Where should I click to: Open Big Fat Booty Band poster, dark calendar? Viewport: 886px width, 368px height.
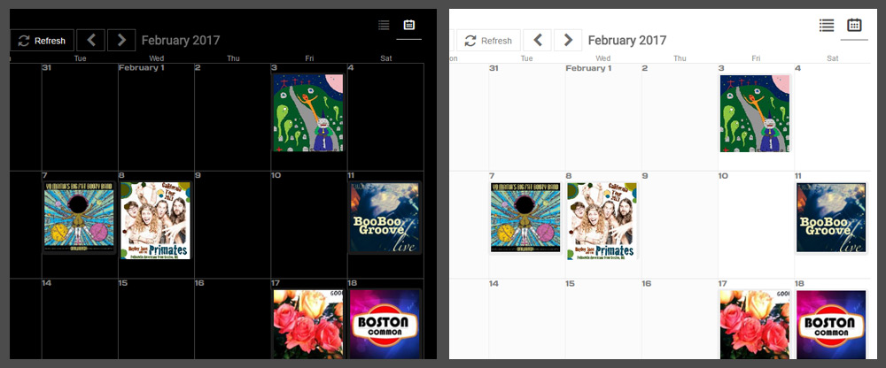point(79,218)
